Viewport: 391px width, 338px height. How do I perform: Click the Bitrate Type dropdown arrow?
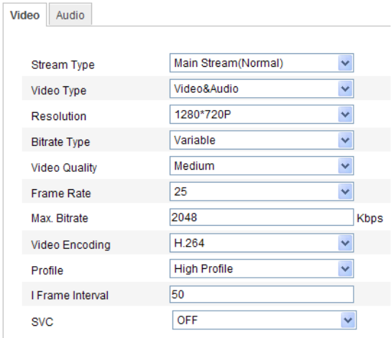pyautogui.click(x=346, y=140)
